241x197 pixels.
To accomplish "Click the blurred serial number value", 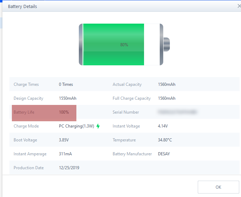I will [178, 112].
